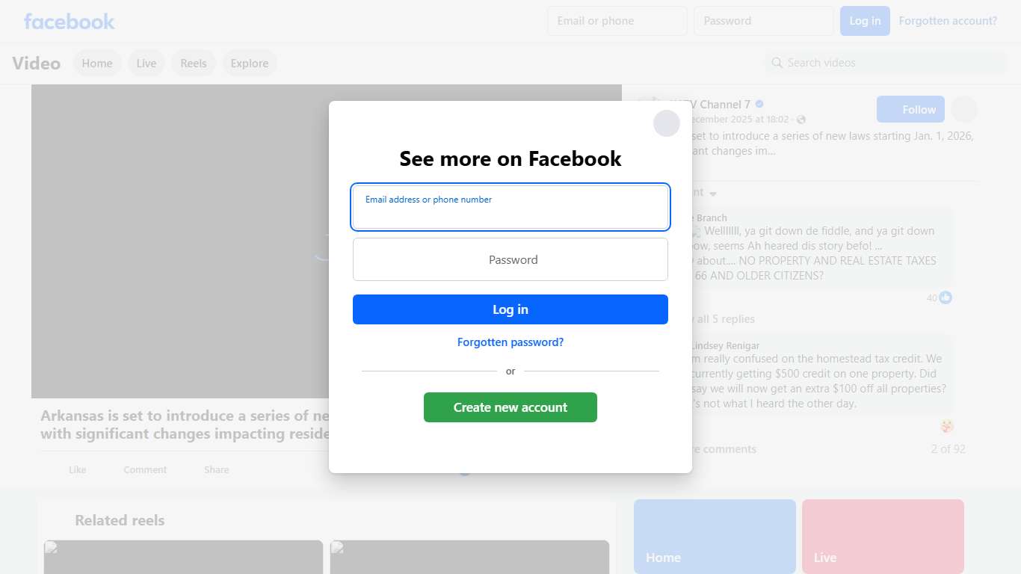Click the globe privacy icon near post date
The height and width of the screenshot is (574, 1021).
coord(801,120)
